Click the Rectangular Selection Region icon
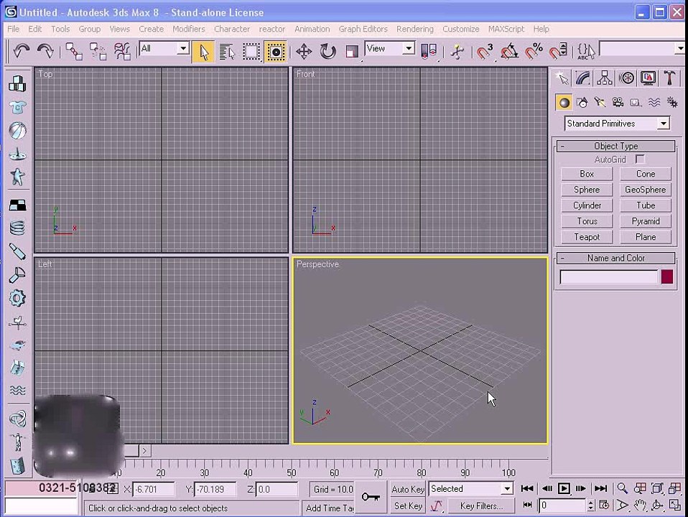Viewport: 688px width, 517px height. (251, 52)
